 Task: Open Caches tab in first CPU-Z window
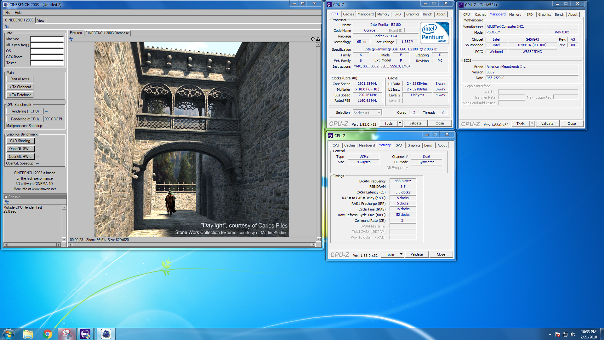tap(348, 14)
